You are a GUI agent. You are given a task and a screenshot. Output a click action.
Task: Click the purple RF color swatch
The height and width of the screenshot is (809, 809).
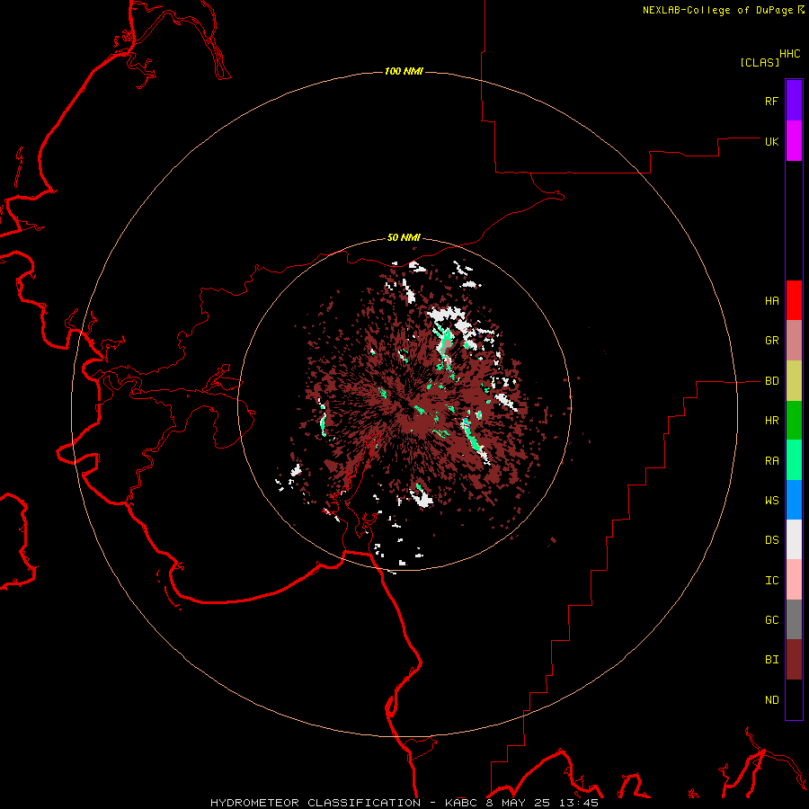pos(794,101)
